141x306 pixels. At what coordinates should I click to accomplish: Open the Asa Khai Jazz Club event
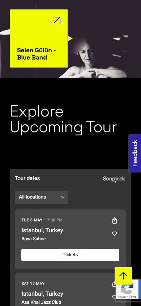pyautogui.click(x=41, y=302)
